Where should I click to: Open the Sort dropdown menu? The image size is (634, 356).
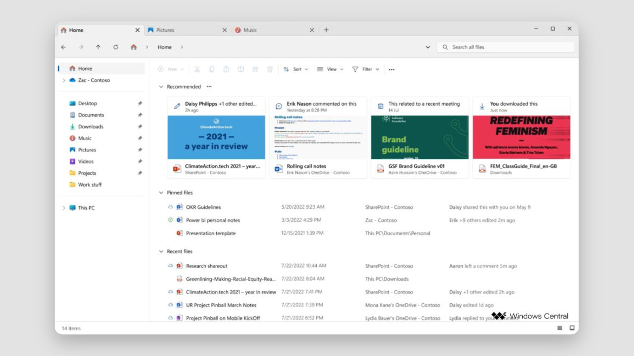click(296, 69)
